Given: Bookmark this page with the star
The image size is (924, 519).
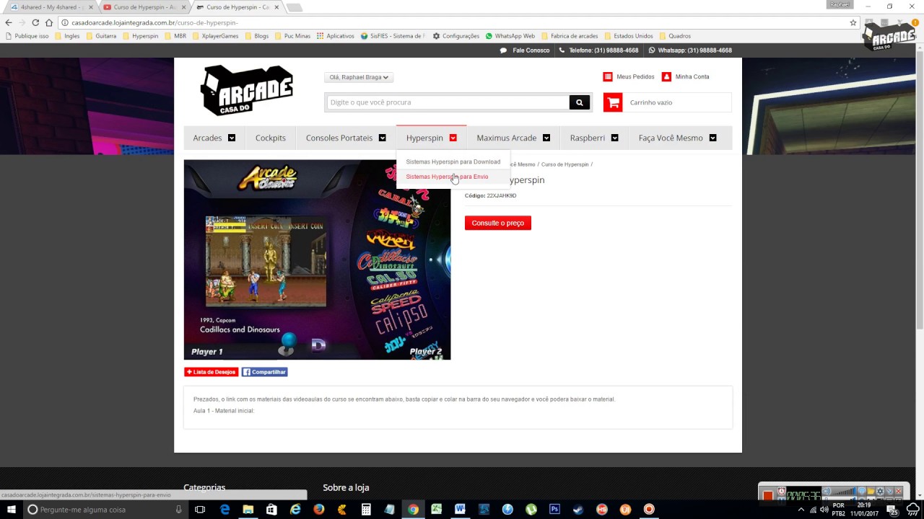Looking at the screenshot, I should (853, 22).
